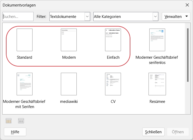Click the vertical scrollbar of template list
193x140 pixels.
pyautogui.click(x=188, y=55)
